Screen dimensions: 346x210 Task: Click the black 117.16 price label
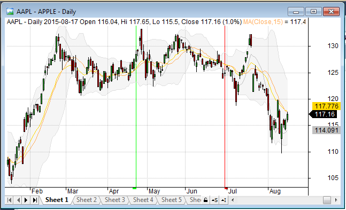tap(324, 114)
